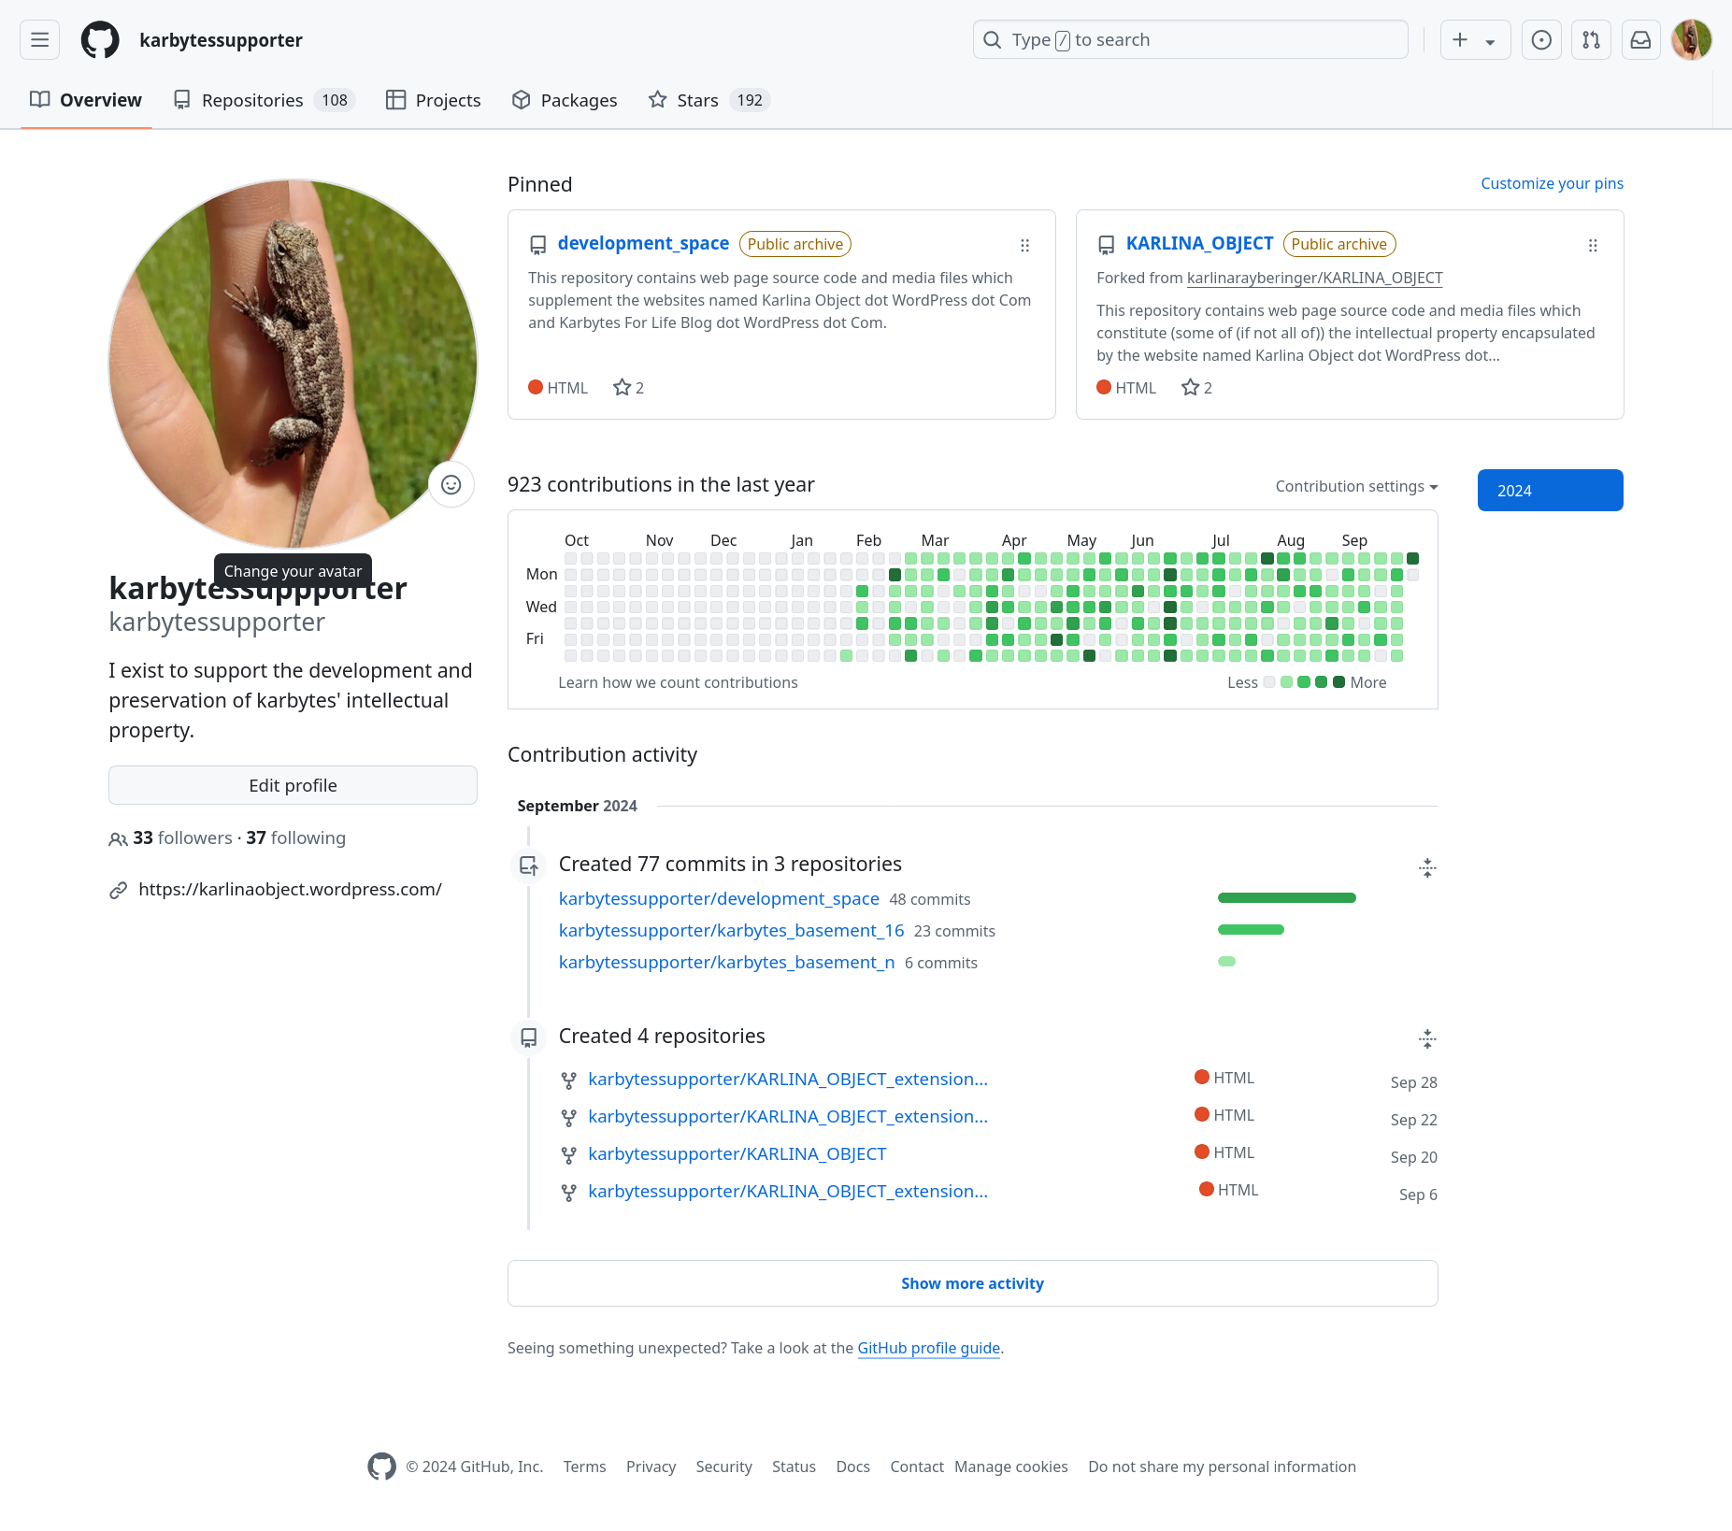Open the Privacy footer link

point(651,1467)
